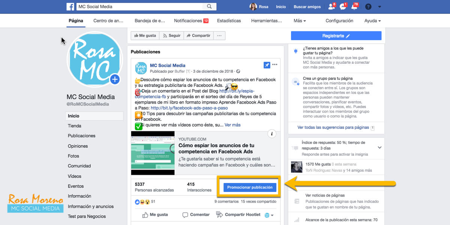Click the Regístrarte button
This screenshot has height=225, width=450.
click(336, 36)
